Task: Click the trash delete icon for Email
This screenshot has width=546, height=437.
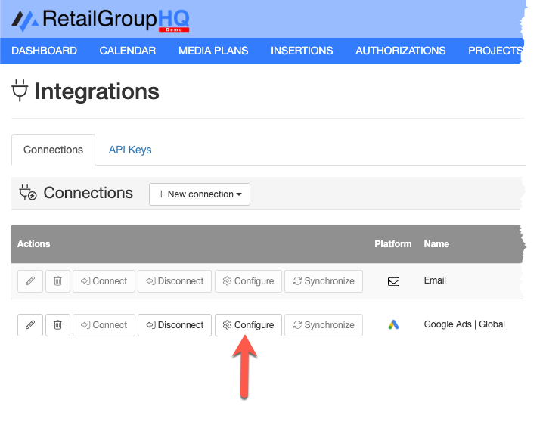Action: [57, 281]
